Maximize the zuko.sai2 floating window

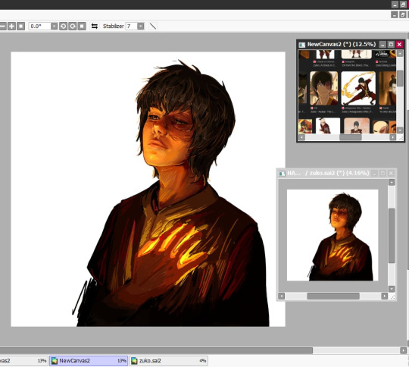(382, 173)
